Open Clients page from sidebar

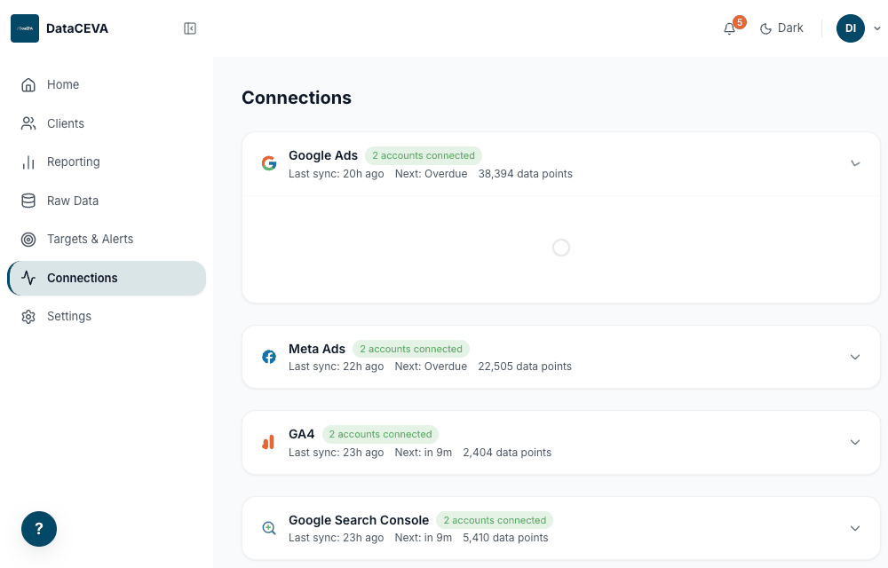tap(107, 123)
